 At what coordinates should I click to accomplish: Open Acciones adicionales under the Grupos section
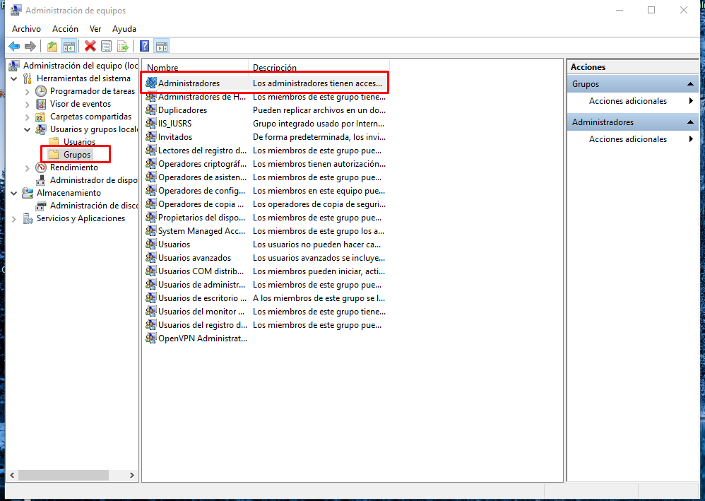(628, 101)
